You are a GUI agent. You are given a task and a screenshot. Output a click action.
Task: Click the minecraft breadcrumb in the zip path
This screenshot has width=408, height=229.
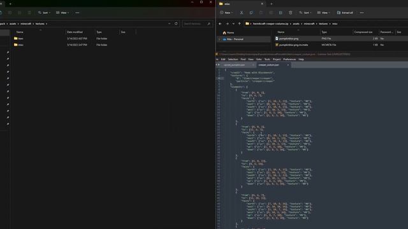[x=309, y=24]
